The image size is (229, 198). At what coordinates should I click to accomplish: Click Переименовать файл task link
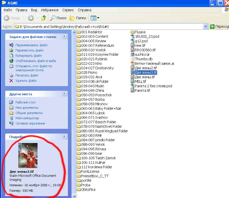[31, 45]
